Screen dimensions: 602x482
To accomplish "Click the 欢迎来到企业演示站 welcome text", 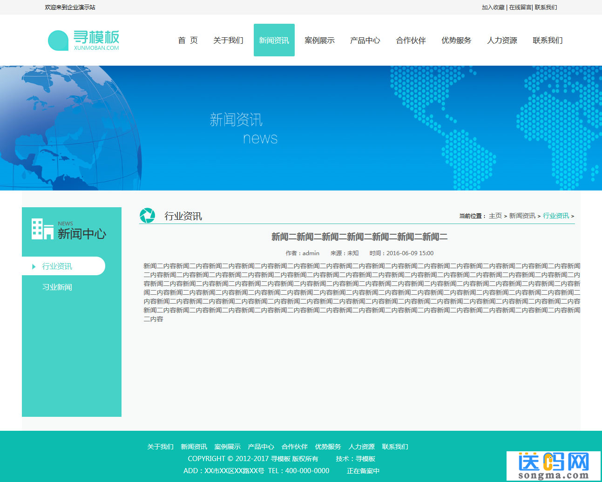I will [x=70, y=7].
